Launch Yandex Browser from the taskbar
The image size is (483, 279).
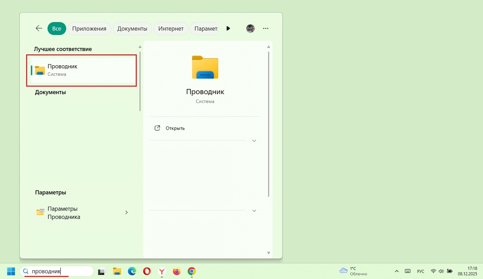pyautogui.click(x=162, y=271)
